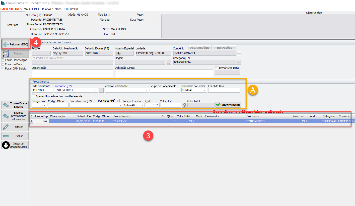
Task: Click the Obs. Convênio button
Action: coord(200,48)
